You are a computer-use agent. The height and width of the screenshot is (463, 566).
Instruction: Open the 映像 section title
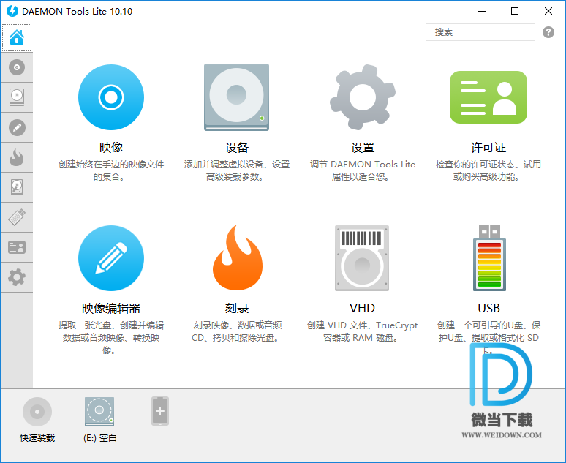tap(111, 147)
